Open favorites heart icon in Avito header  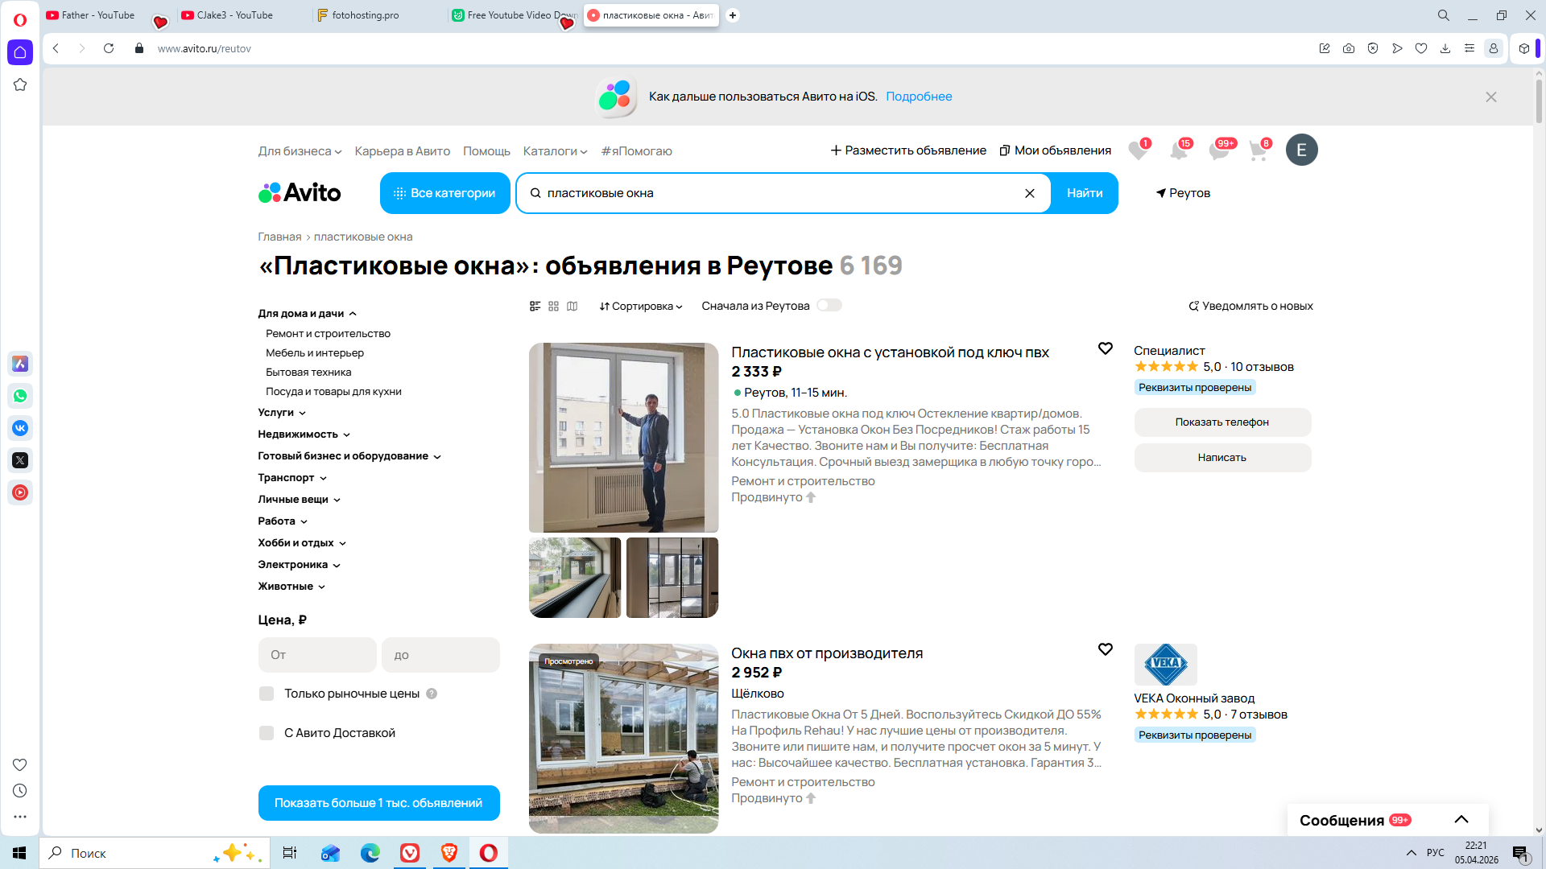click(1138, 150)
